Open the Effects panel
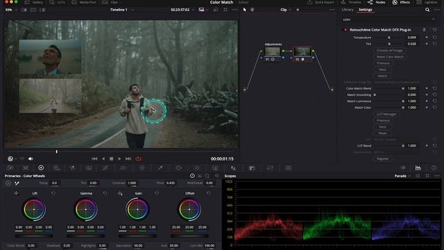The width and height of the screenshot is (444, 250). pyautogui.click(x=401, y=2)
